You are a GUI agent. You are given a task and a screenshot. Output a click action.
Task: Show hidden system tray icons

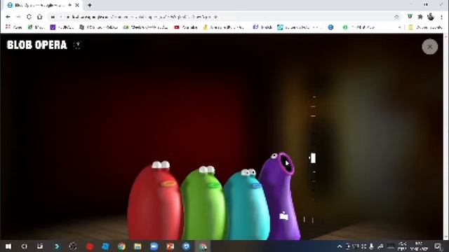(x=340, y=246)
